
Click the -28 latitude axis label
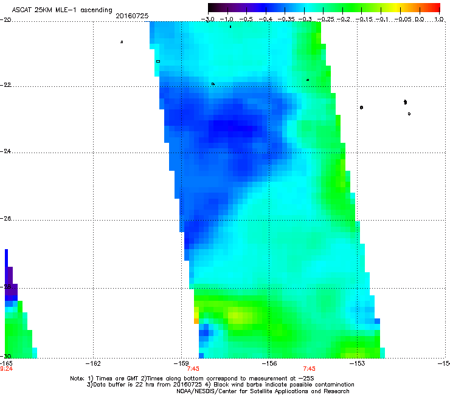pyautogui.click(x=5, y=287)
